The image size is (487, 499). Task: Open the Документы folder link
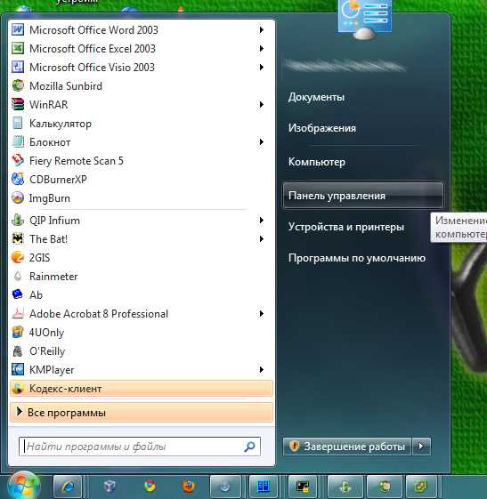(x=316, y=97)
